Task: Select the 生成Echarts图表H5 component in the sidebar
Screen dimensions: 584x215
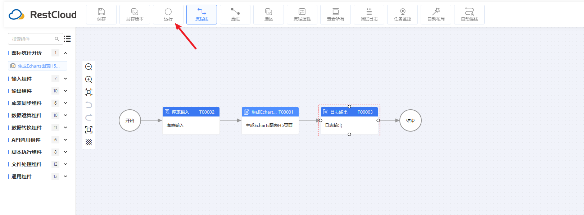Action: point(37,66)
